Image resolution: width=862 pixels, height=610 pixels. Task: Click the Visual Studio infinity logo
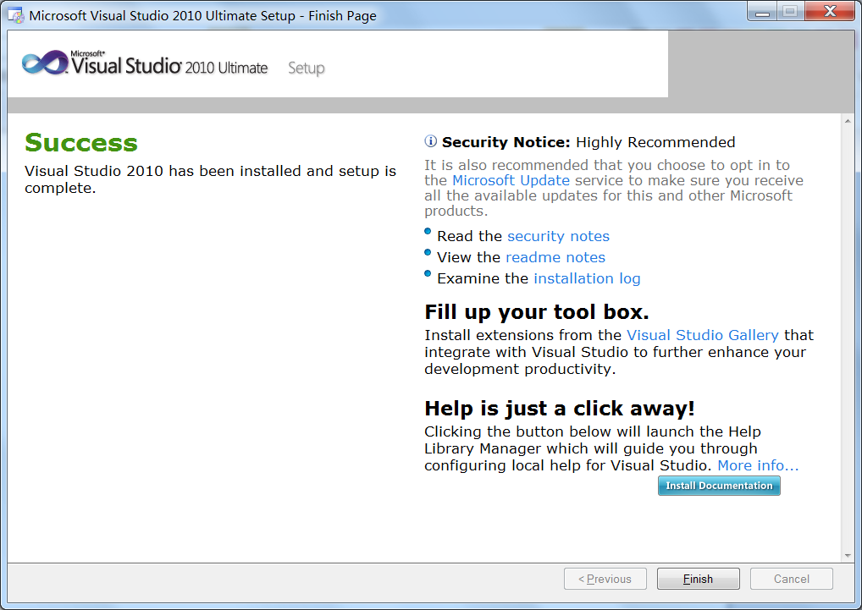(45, 63)
